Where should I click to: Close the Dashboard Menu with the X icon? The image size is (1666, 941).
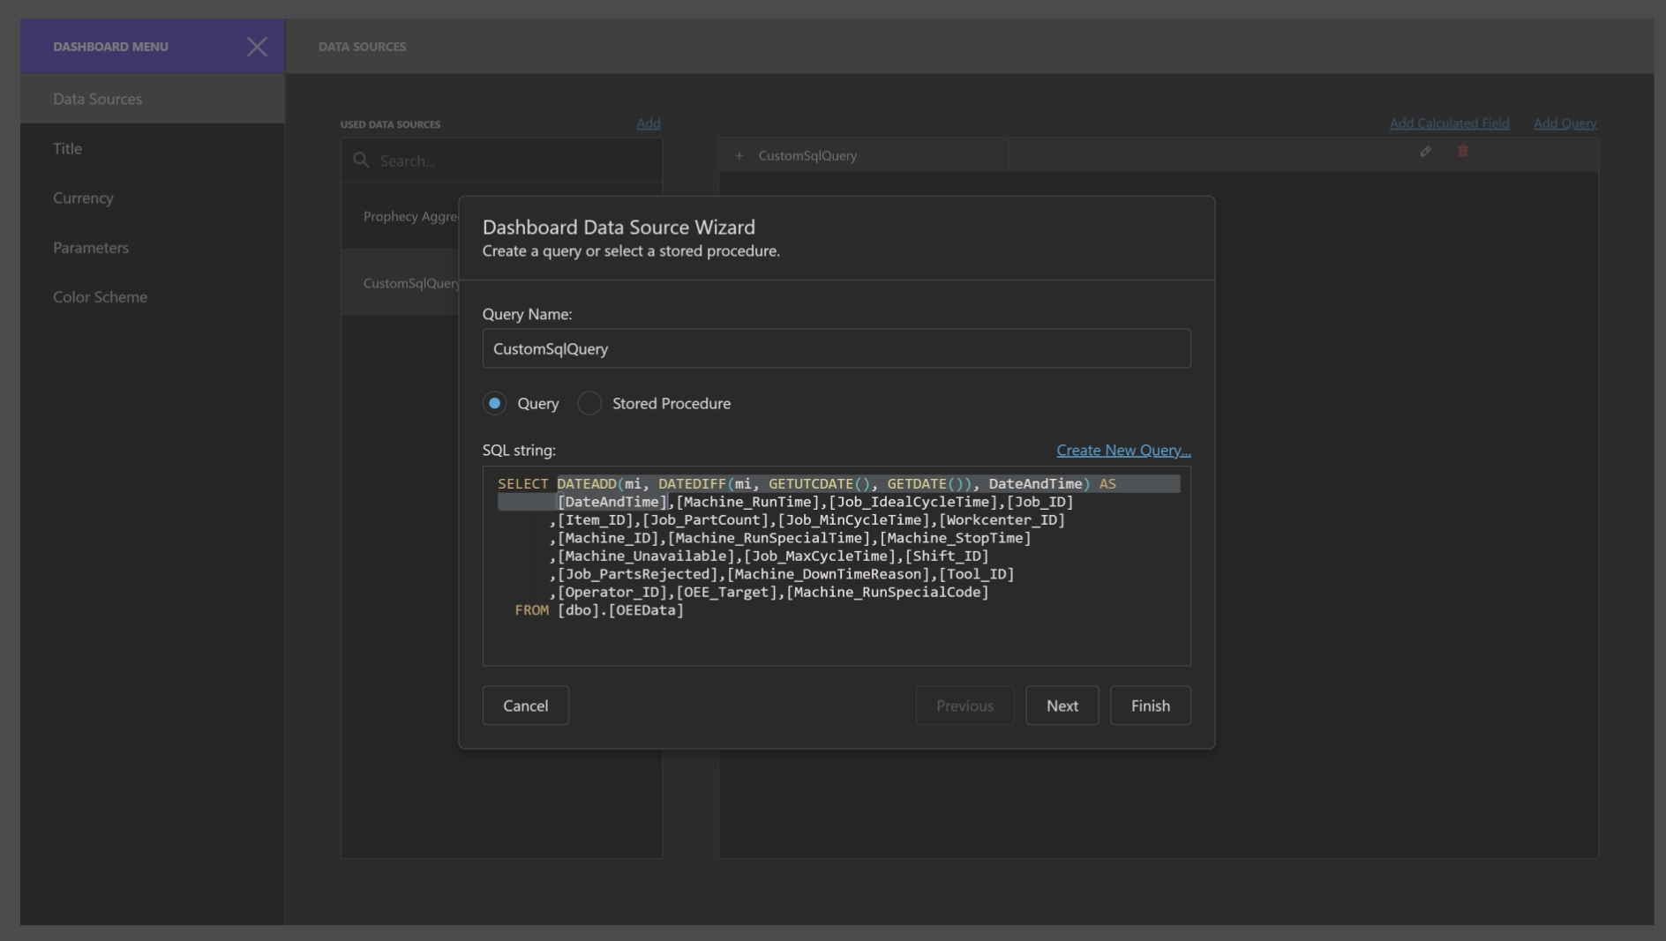pyautogui.click(x=256, y=47)
